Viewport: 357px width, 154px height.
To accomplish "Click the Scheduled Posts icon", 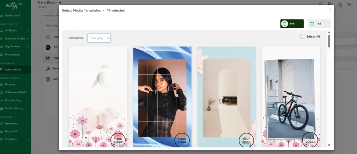I will (x=2, y=92).
